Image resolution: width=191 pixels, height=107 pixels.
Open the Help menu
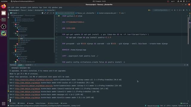click(x=60, y=7)
